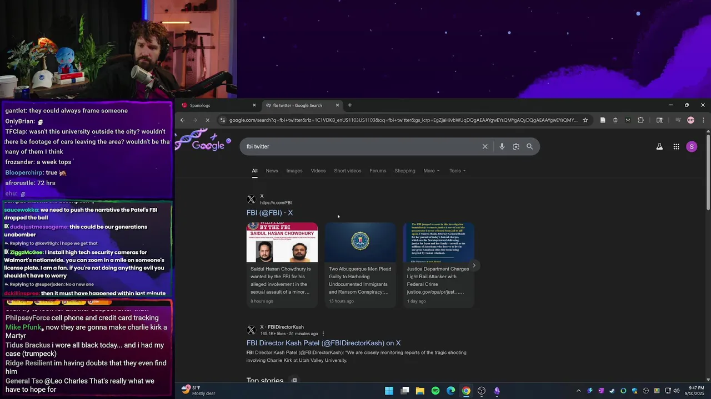Expand the Tools dropdown
This screenshot has height=399, width=711.
point(458,171)
